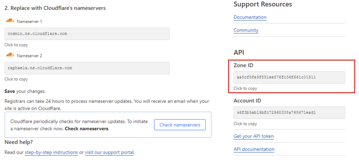Click the 'Save your changes.' text
The height and width of the screenshot is (163, 359).
point(25,92)
